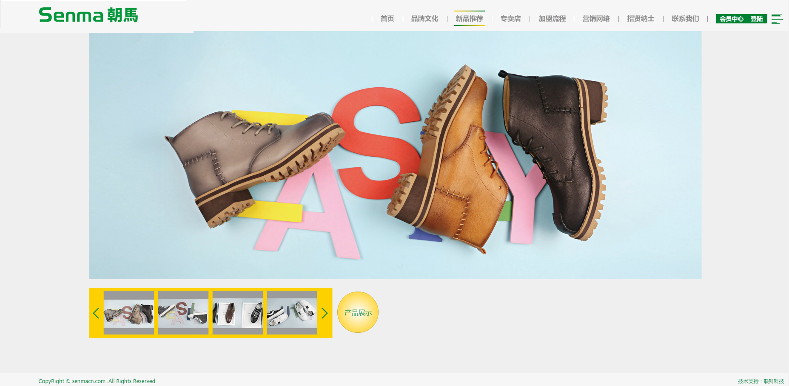The height and width of the screenshot is (386, 789).
Task: Go to 首页 in the navigation
Action: pyautogui.click(x=387, y=19)
